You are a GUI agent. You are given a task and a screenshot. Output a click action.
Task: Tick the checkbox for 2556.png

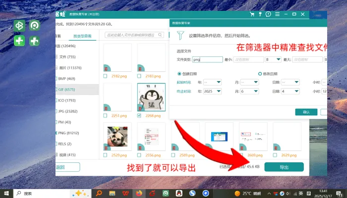click(x=139, y=155)
